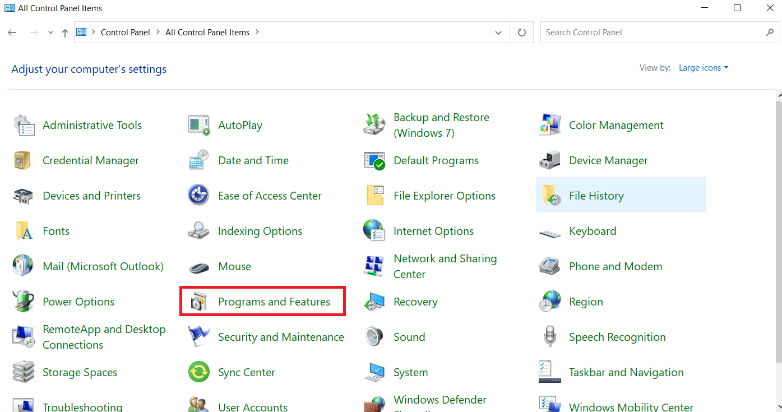Viewport: 782px width, 412px height.
Task: Click the Control Panel breadcrumb
Action: coord(126,33)
